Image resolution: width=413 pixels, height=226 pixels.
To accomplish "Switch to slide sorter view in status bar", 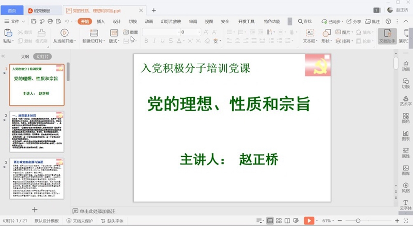I will [279, 221].
